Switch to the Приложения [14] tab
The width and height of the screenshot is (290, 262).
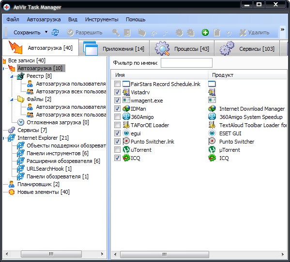[x=114, y=48]
